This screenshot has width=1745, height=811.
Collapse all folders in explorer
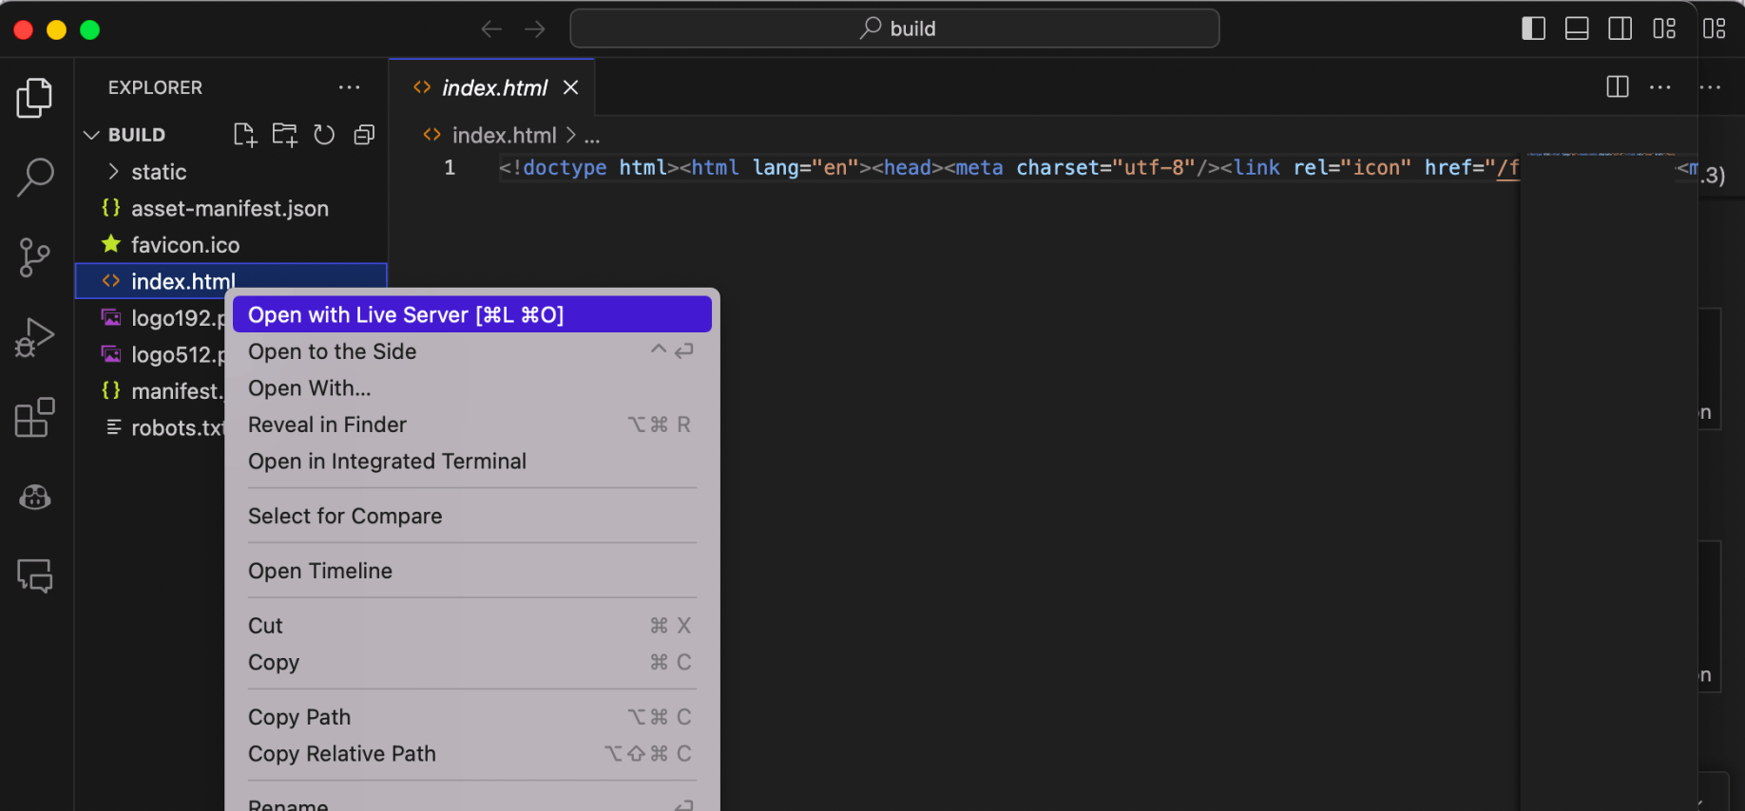click(364, 135)
